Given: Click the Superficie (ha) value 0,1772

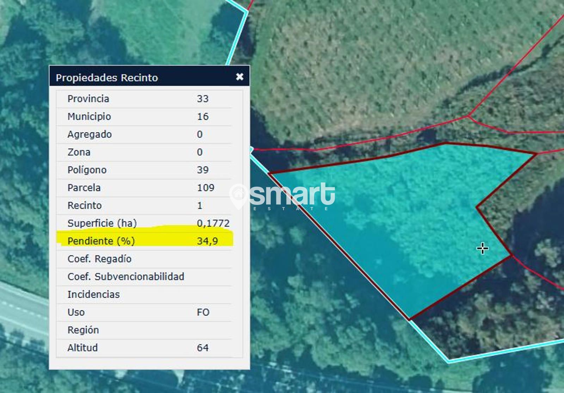Looking at the screenshot, I should (x=213, y=223).
